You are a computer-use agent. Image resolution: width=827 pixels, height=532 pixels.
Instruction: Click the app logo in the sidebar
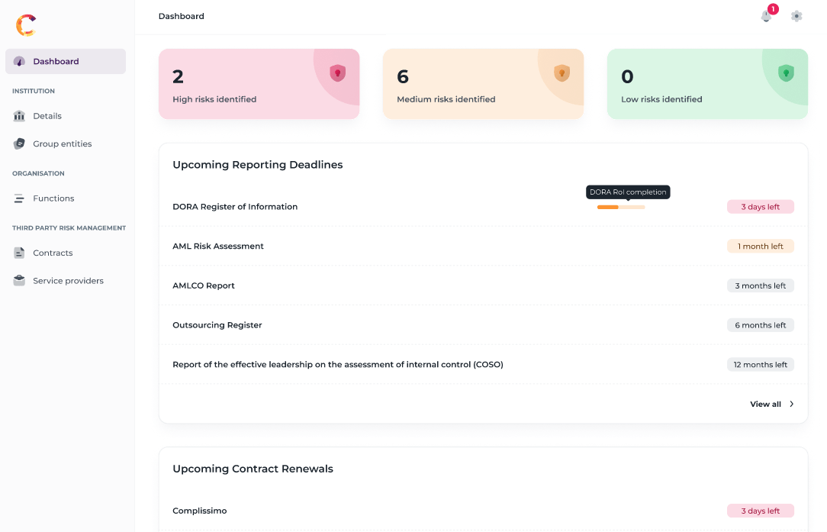pyautogui.click(x=26, y=25)
